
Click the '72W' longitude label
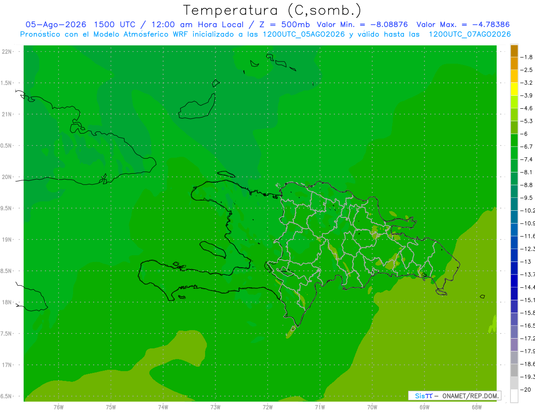(x=267, y=407)
